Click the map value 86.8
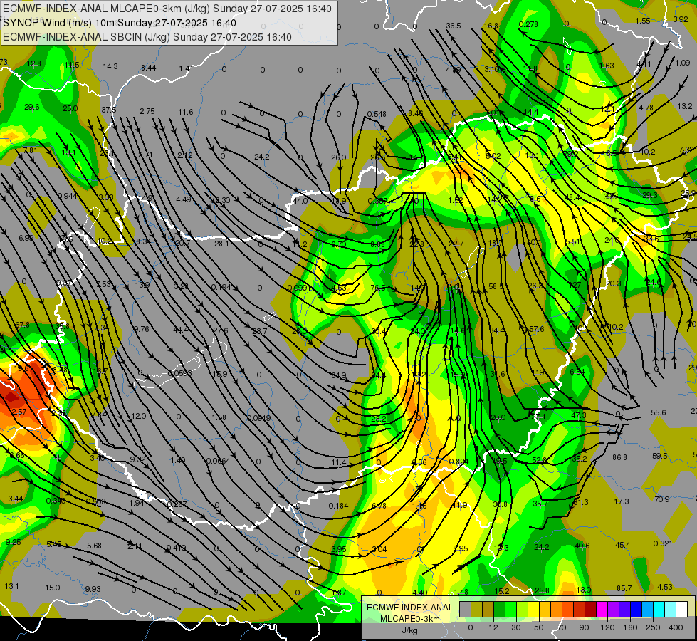The image size is (697, 641). [619, 457]
